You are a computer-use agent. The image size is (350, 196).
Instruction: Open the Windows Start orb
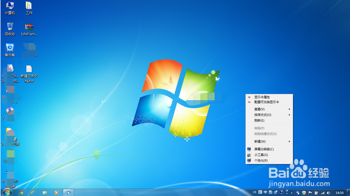coord(7,192)
